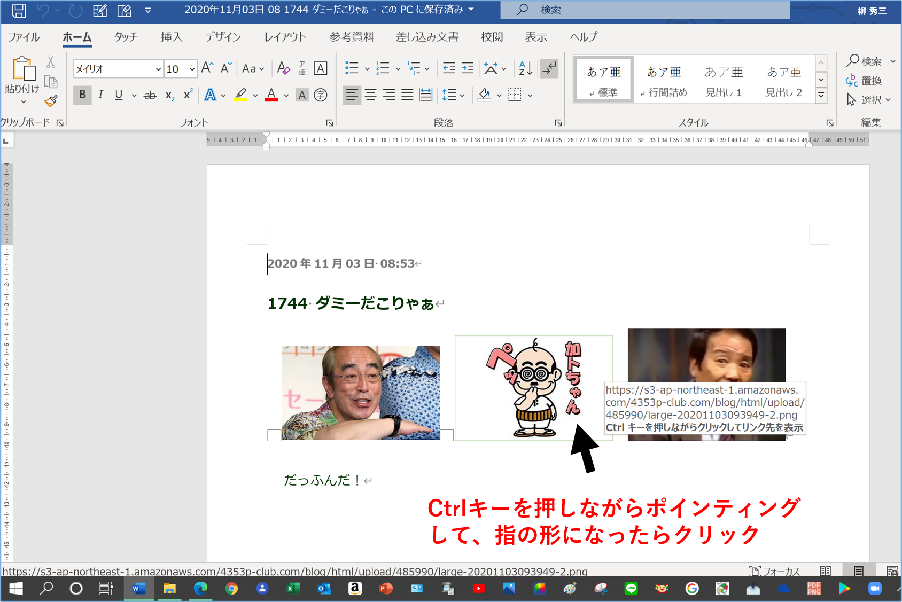Viewport: 902px width, 602px height.
Task: Toggle Underline formatting
Action: coord(119,95)
